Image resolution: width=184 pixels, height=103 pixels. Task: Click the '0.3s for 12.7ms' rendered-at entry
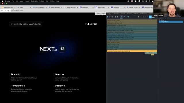tap(171, 22)
